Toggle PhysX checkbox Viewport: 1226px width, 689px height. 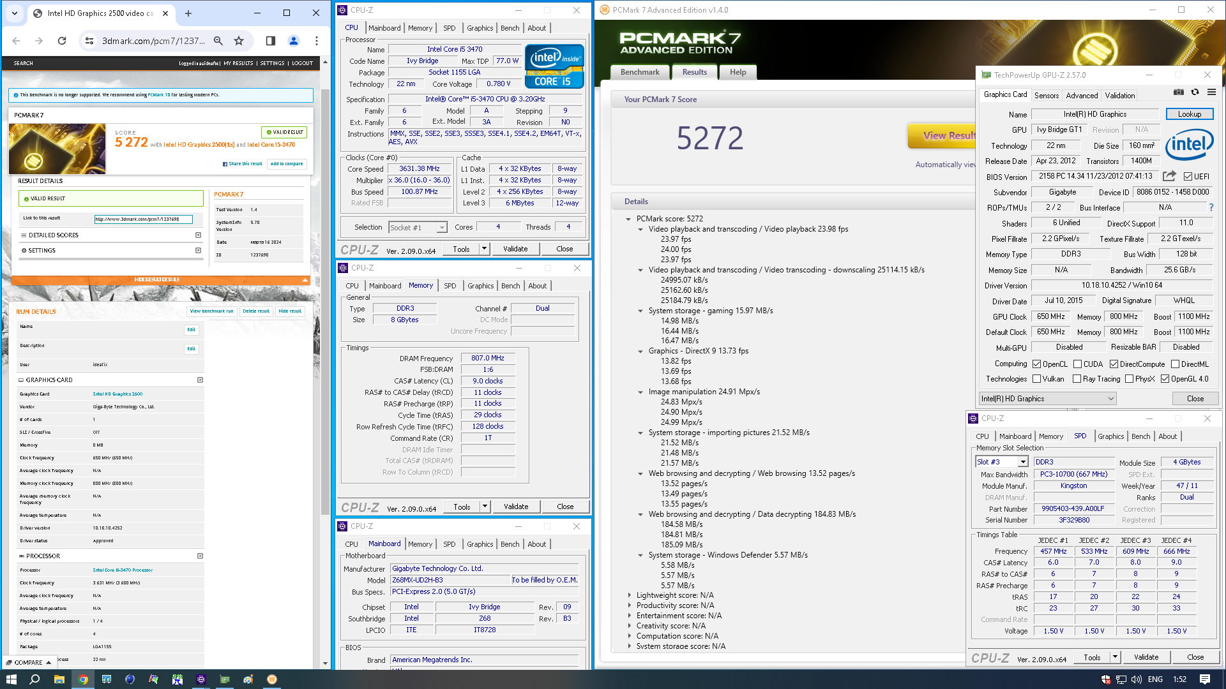1130,379
